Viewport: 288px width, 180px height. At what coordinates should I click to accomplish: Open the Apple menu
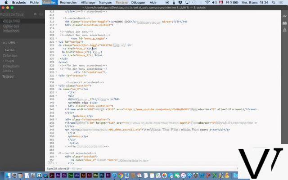click(x=6, y=3)
